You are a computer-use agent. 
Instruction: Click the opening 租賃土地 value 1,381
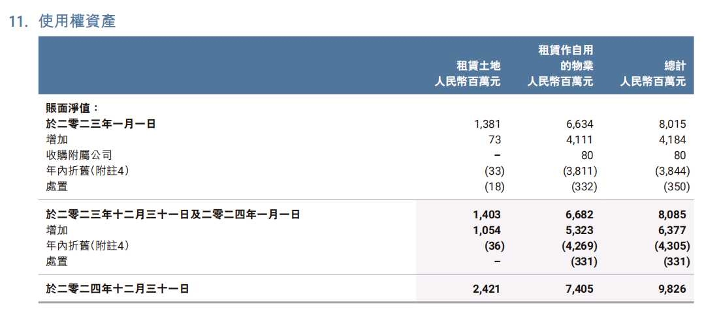[x=488, y=124]
